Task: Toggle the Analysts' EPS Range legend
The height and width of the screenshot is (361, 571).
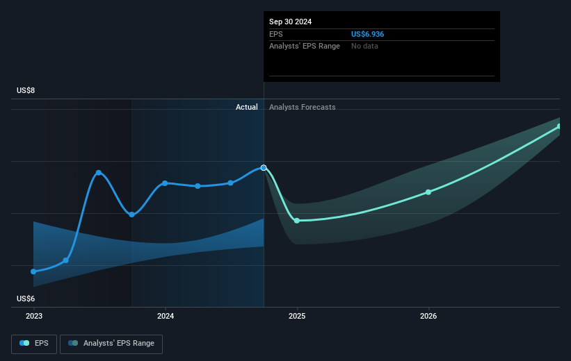Action: pos(111,344)
